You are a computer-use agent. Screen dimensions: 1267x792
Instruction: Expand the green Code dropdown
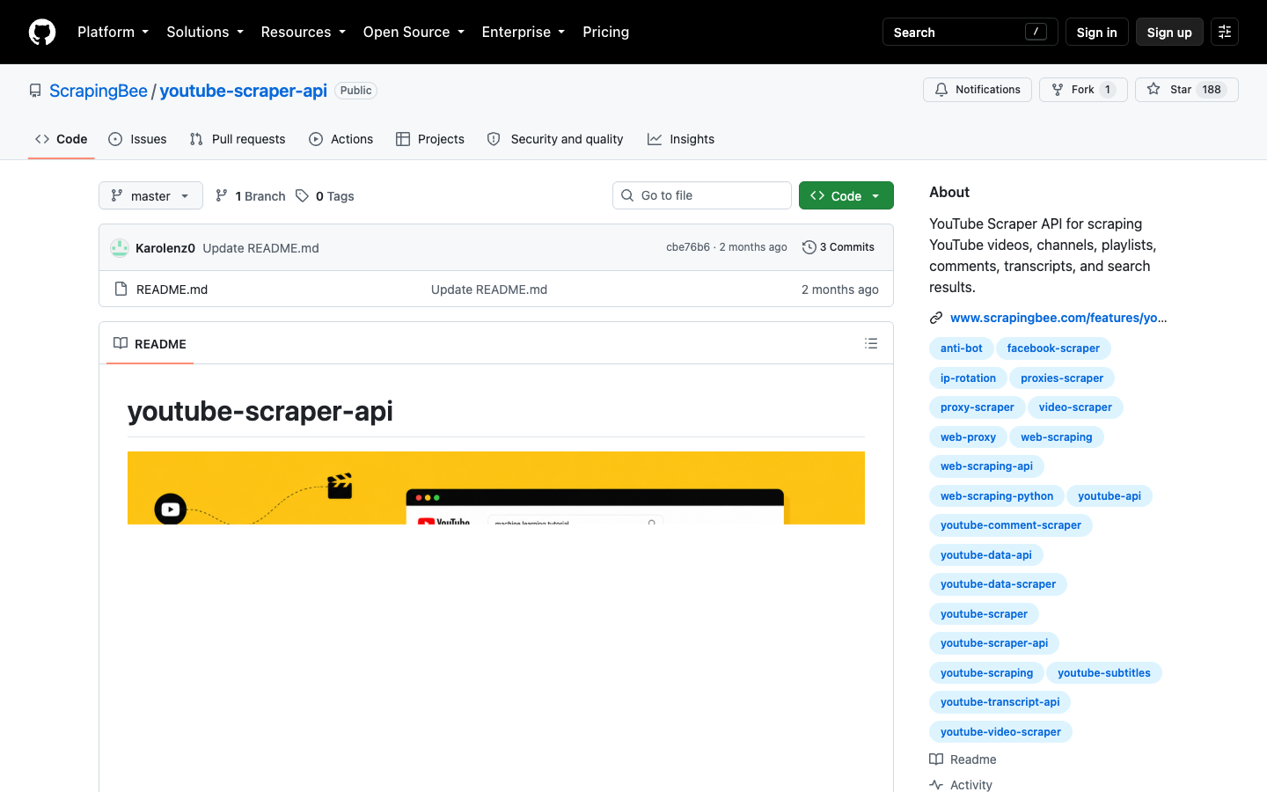846,195
